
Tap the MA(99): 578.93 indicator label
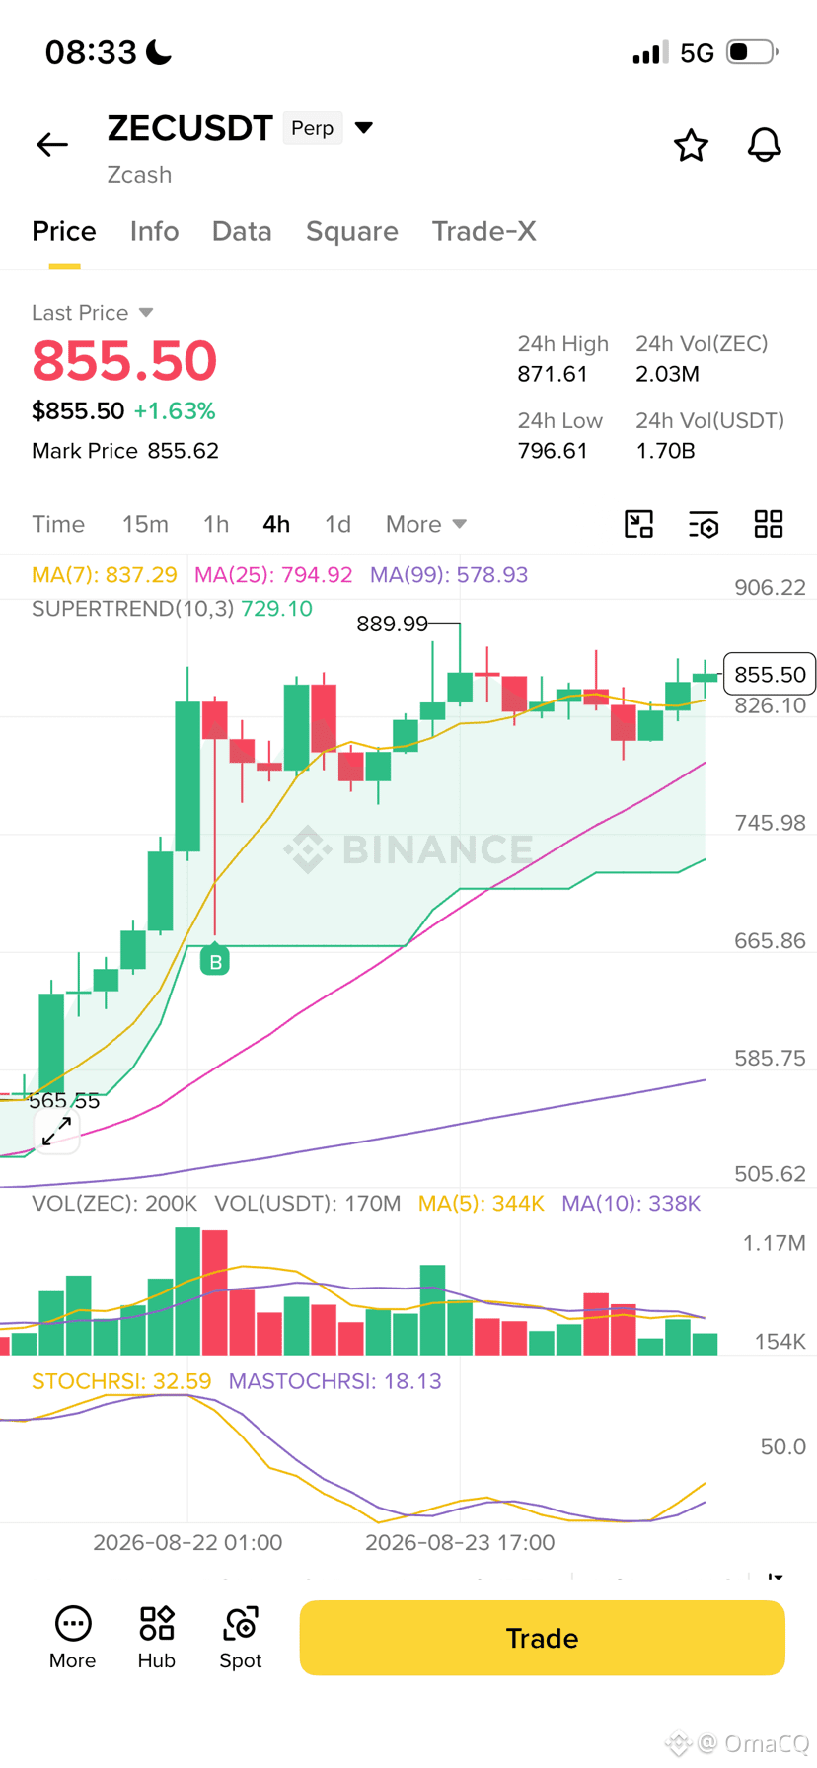tap(449, 575)
